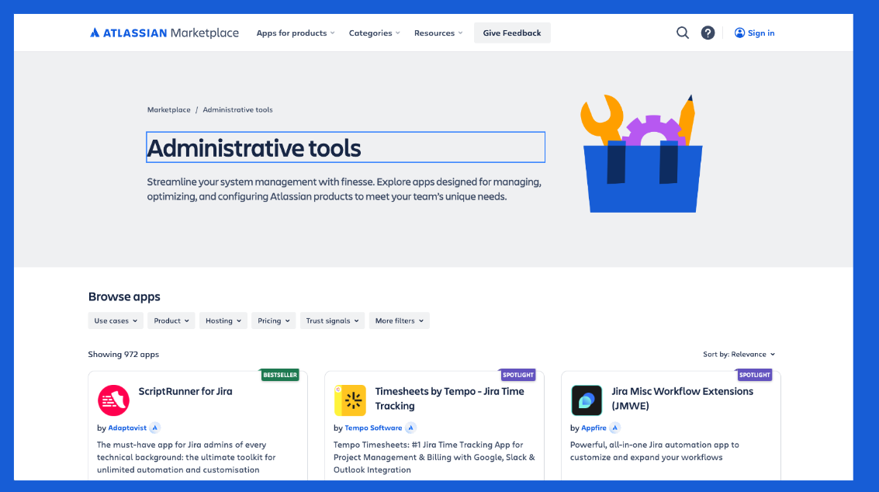Open the help question mark icon
Screen dimensions: 879x492
click(708, 33)
